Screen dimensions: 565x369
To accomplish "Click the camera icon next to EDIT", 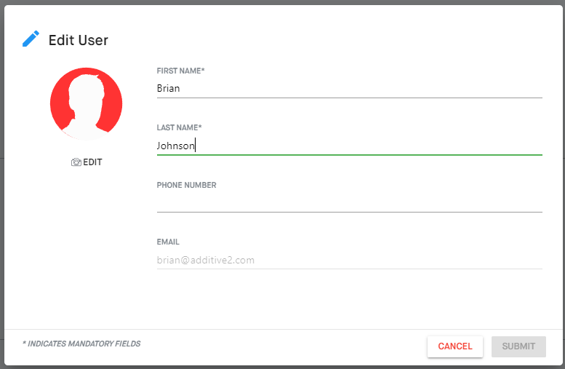I will [x=76, y=162].
